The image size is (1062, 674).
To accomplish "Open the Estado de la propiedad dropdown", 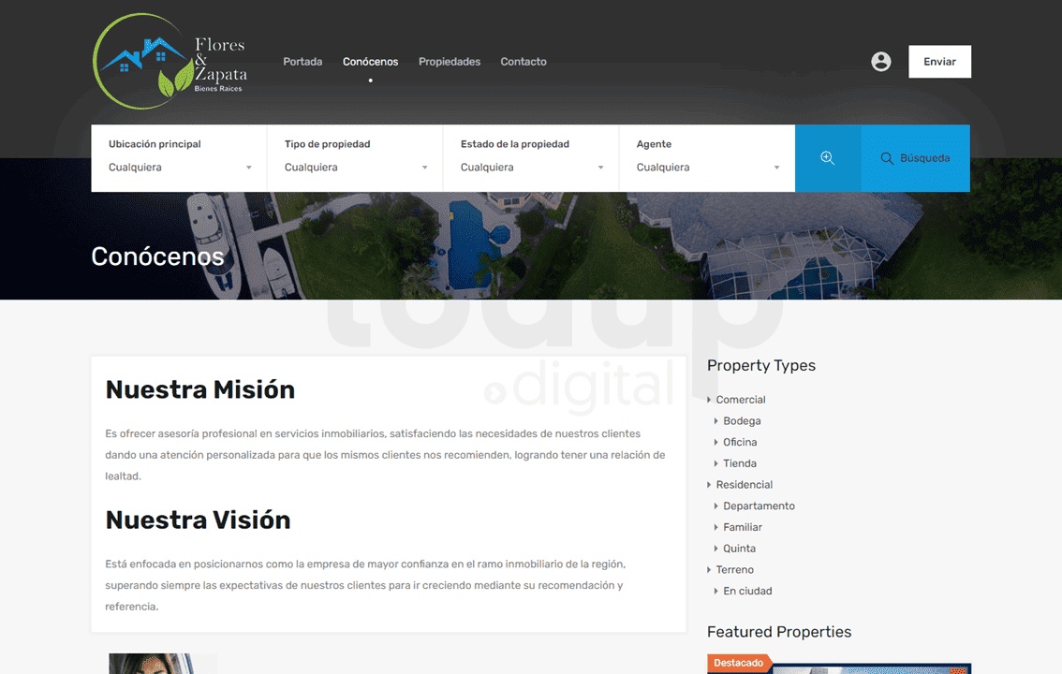I will pyautogui.click(x=531, y=167).
